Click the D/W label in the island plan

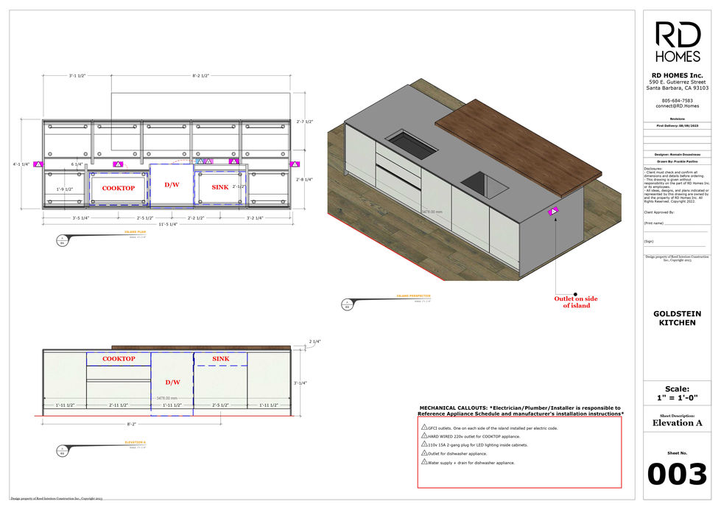pos(172,185)
